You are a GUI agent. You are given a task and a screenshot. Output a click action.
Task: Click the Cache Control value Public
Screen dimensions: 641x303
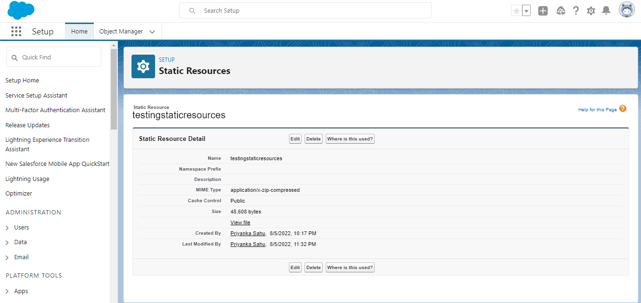tap(238, 201)
